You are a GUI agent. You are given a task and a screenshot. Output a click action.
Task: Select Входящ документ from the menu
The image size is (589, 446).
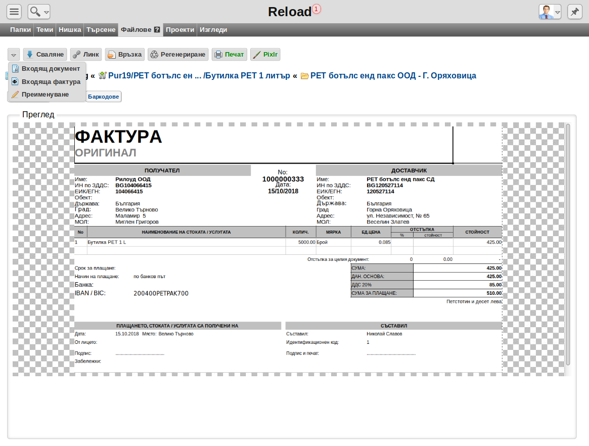[47, 69]
